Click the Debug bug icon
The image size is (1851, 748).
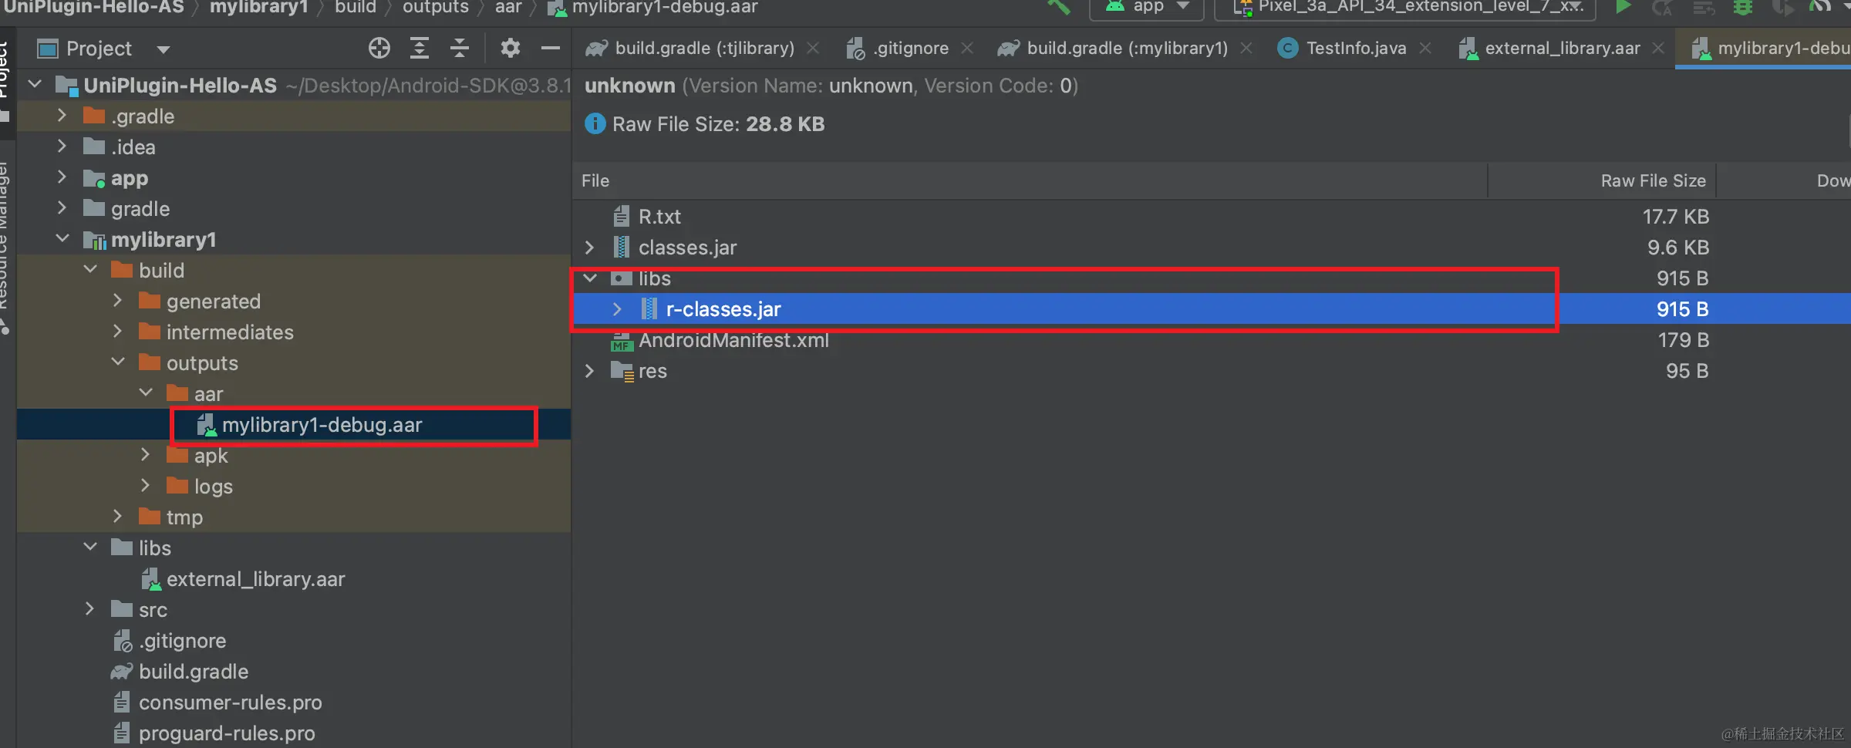[x=1742, y=8]
